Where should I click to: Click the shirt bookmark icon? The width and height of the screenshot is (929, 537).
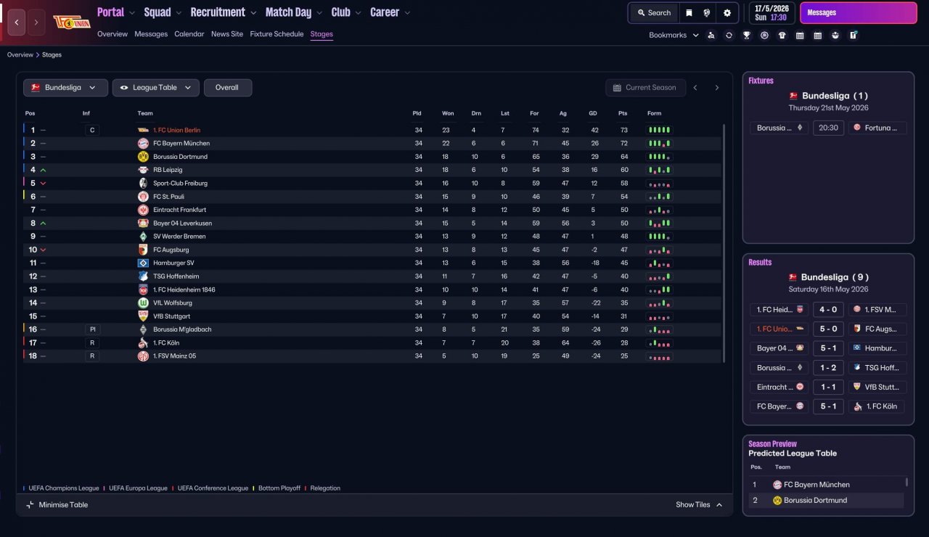coord(782,35)
